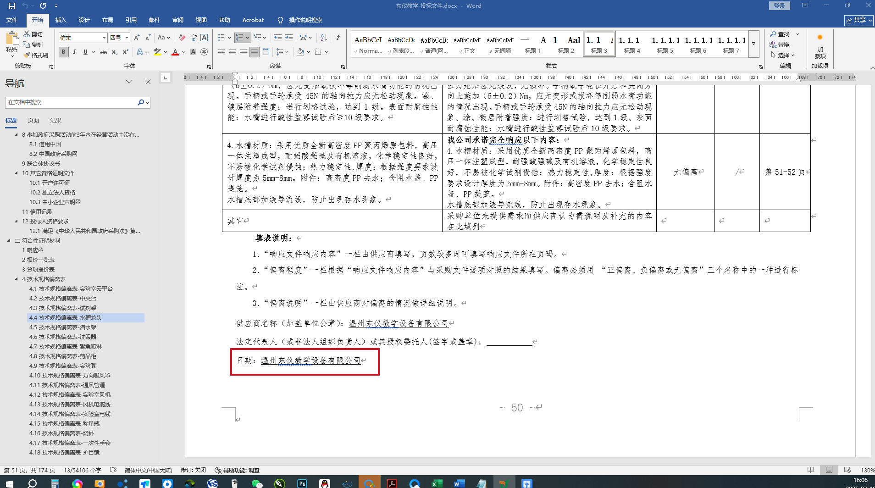
Task: Decrease paragraph indent
Action: [278, 38]
